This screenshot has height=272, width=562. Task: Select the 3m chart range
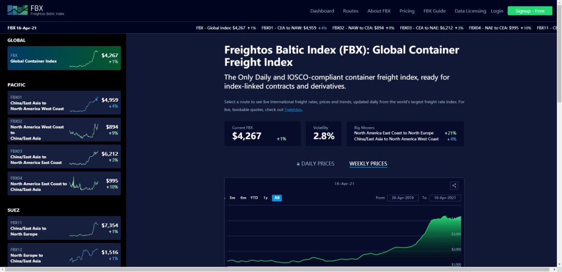point(232,198)
